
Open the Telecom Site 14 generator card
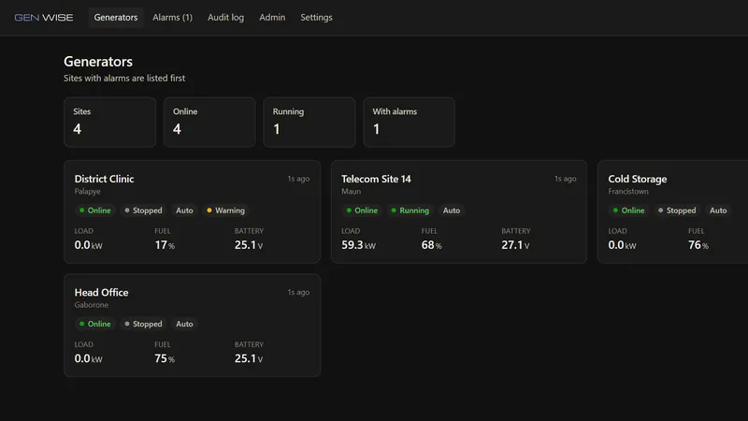[x=459, y=212]
